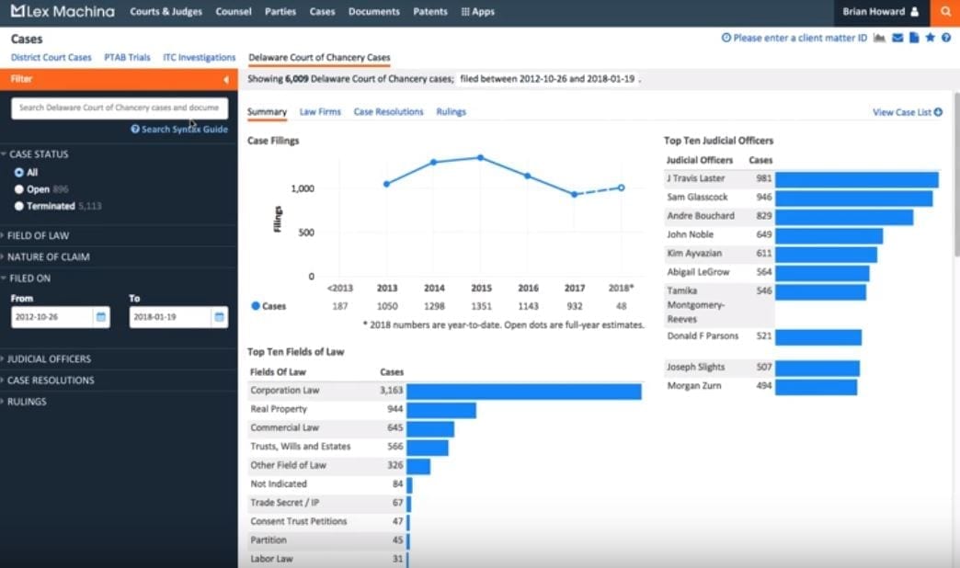Switch to the Law Firms tab

point(320,112)
